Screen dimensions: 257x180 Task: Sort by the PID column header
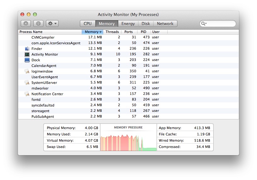point(143,32)
